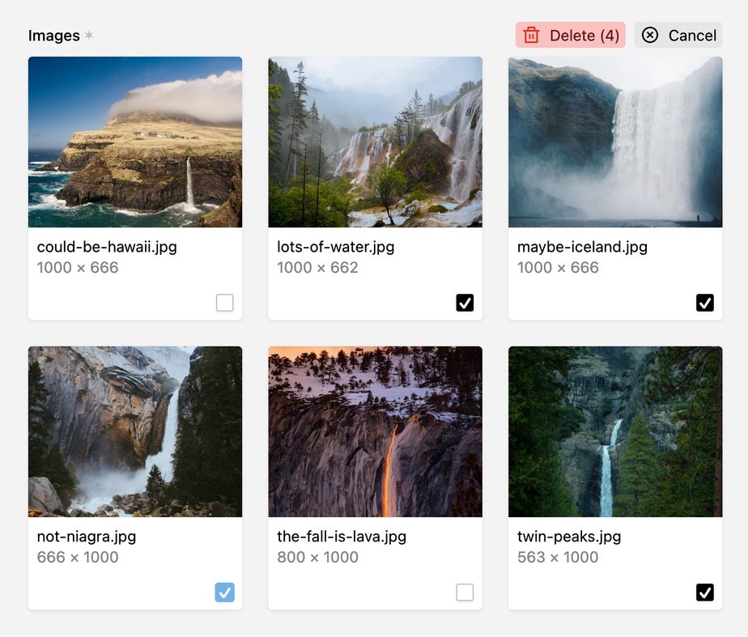The image size is (748, 637).
Task: Open the orange lava-fall image thumbnail
Action: pos(375,431)
